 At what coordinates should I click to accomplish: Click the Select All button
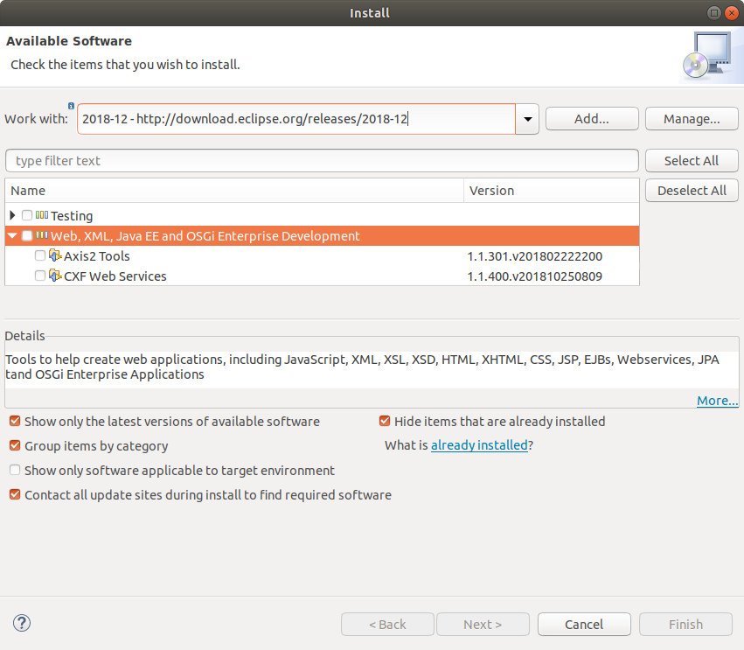pyautogui.click(x=692, y=160)
